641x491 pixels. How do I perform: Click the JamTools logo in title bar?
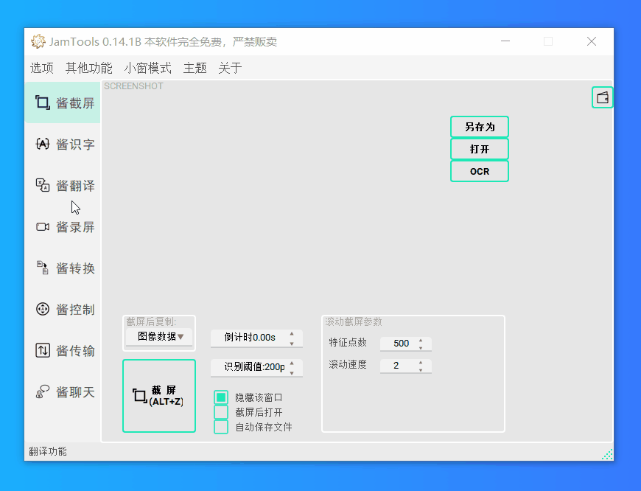[38, 41]
